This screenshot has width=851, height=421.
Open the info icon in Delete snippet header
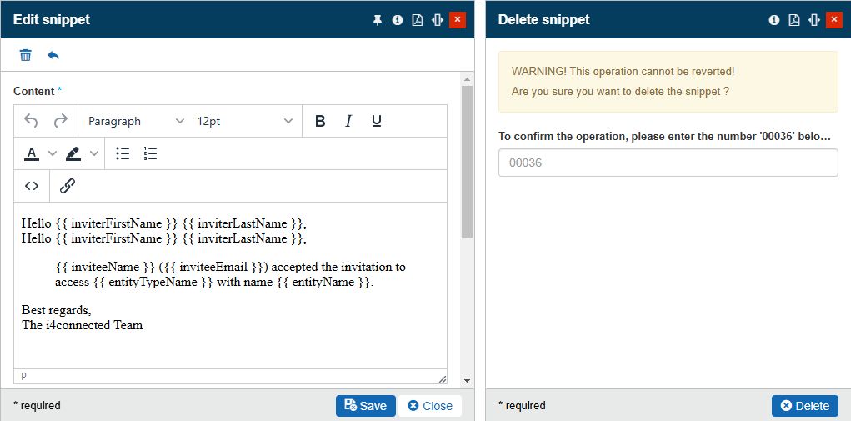[774, 20]
